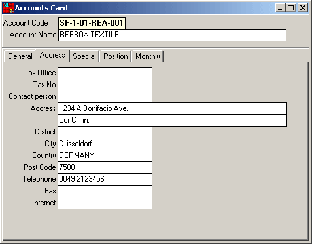Switch to the Monthly tab
Viewport: 312px width, 244px height.
(x=148, y=56)
